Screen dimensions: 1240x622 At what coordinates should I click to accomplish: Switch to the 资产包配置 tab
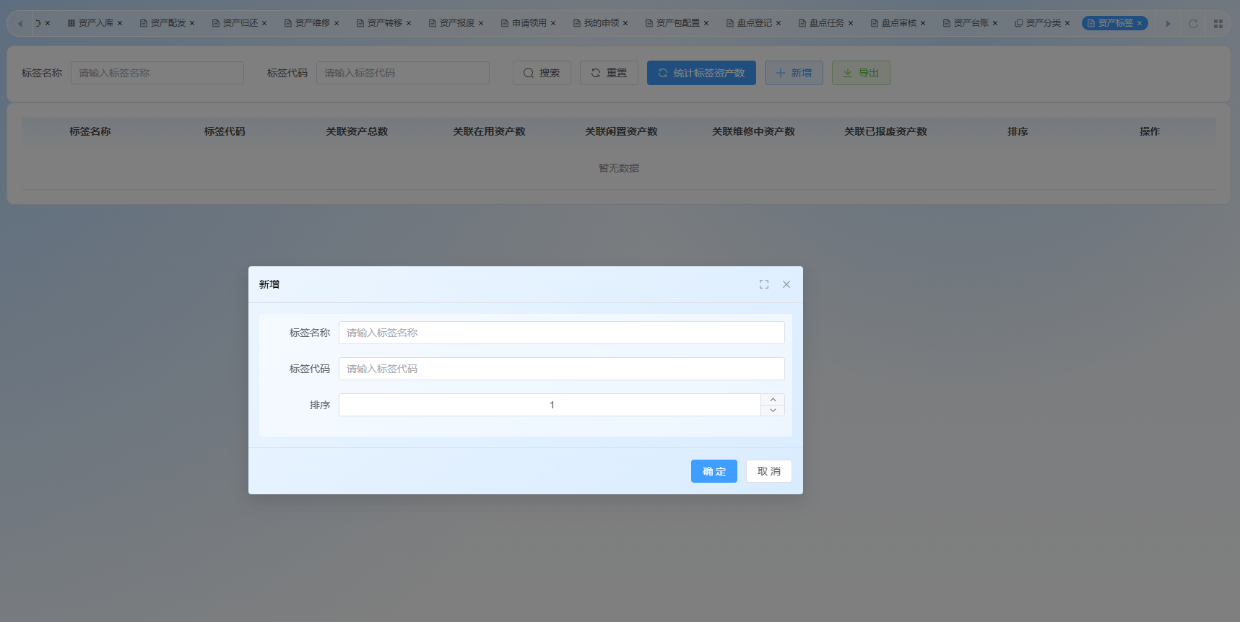677,23
